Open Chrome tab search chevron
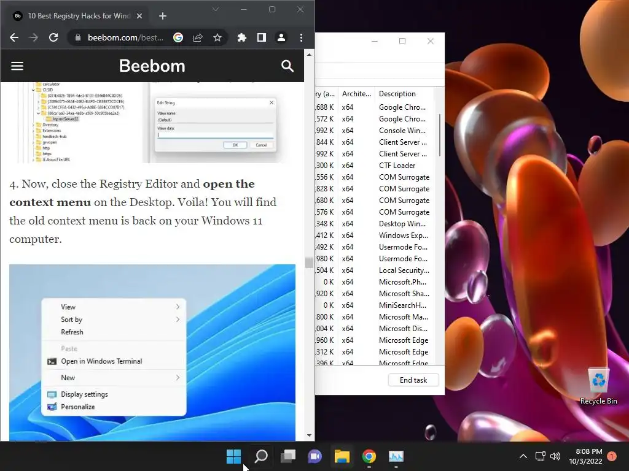Viewport: 629px width, 471px height. [x=216, y=9]
